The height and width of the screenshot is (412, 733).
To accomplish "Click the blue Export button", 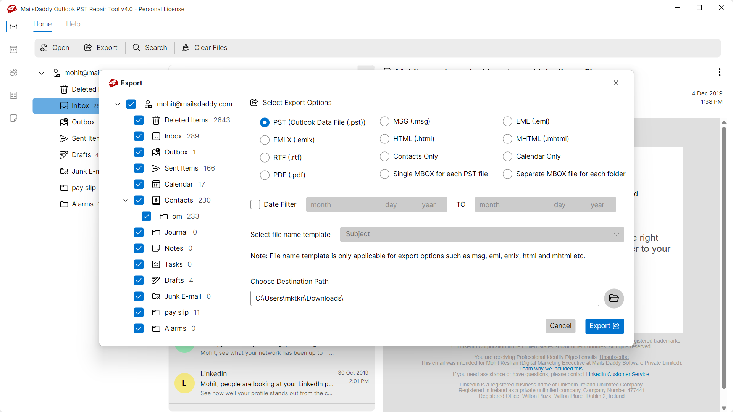I will click(x=604, y=326).
